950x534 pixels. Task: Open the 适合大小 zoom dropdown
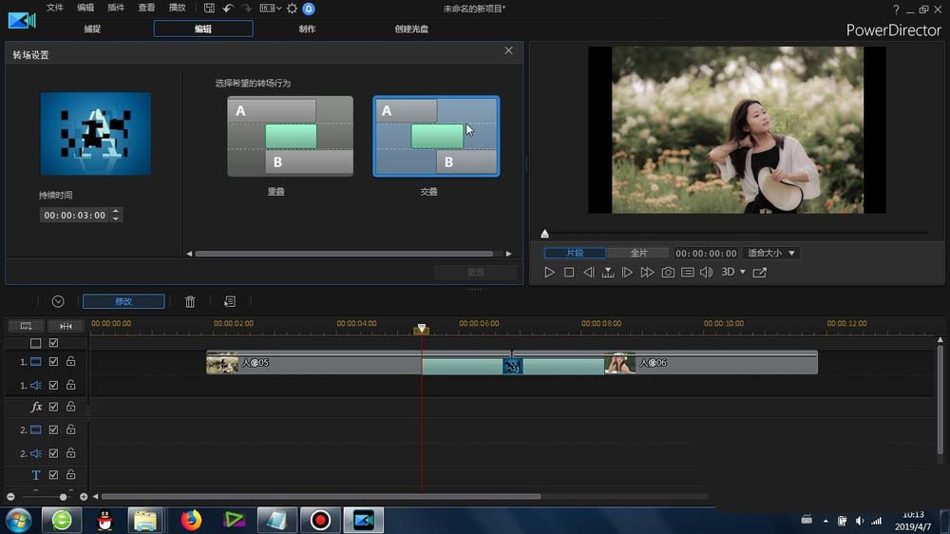pos(770,254)
